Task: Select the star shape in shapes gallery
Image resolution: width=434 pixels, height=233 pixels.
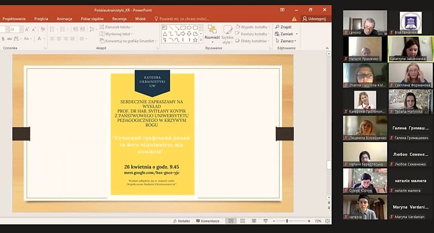Action: tap(195, 40)
